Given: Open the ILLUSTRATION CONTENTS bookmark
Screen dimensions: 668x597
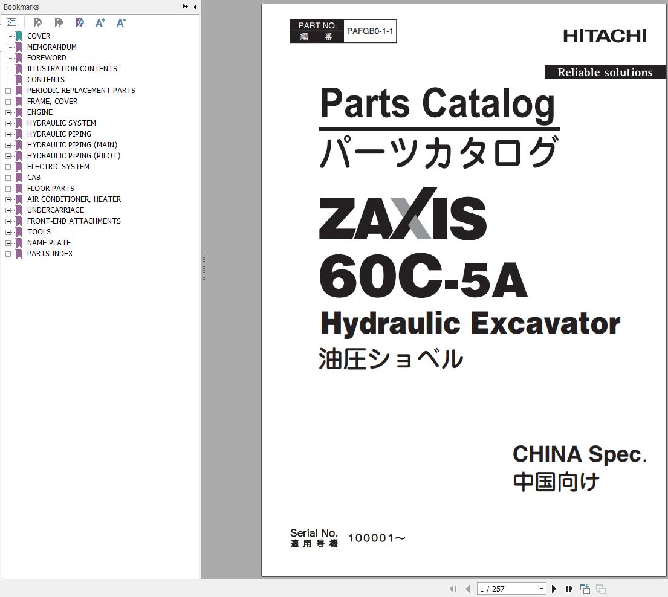Looking at the screenshot, I should (x=72, y=68).
